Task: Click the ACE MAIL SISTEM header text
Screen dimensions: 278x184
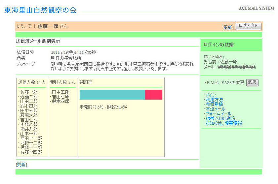Action: [256, 8]
